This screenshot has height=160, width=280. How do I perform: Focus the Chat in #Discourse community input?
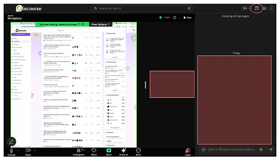click(232, 149)
